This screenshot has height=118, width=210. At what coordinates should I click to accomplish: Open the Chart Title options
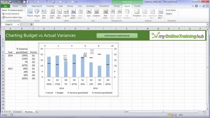(52, 14)
